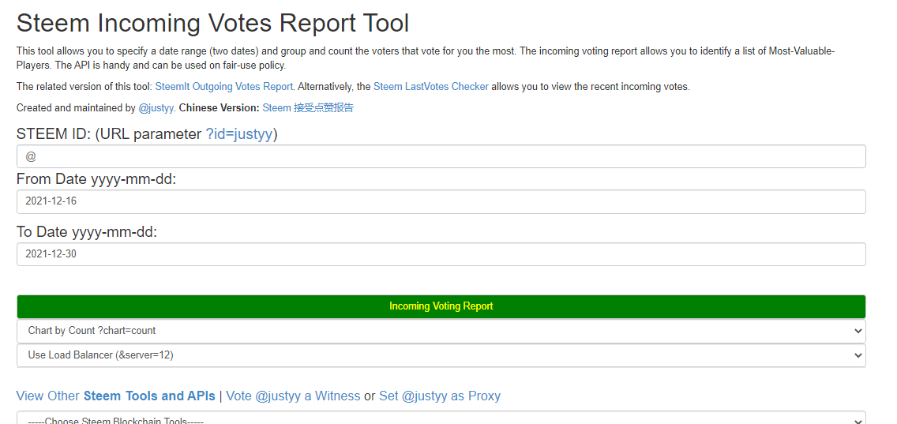
Task: Open View Other Steem Tools and APIs link
Action: tap(115, 396)
